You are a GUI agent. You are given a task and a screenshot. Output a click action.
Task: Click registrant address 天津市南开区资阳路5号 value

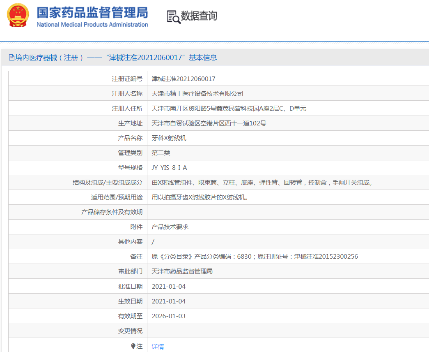pos(229,109)
